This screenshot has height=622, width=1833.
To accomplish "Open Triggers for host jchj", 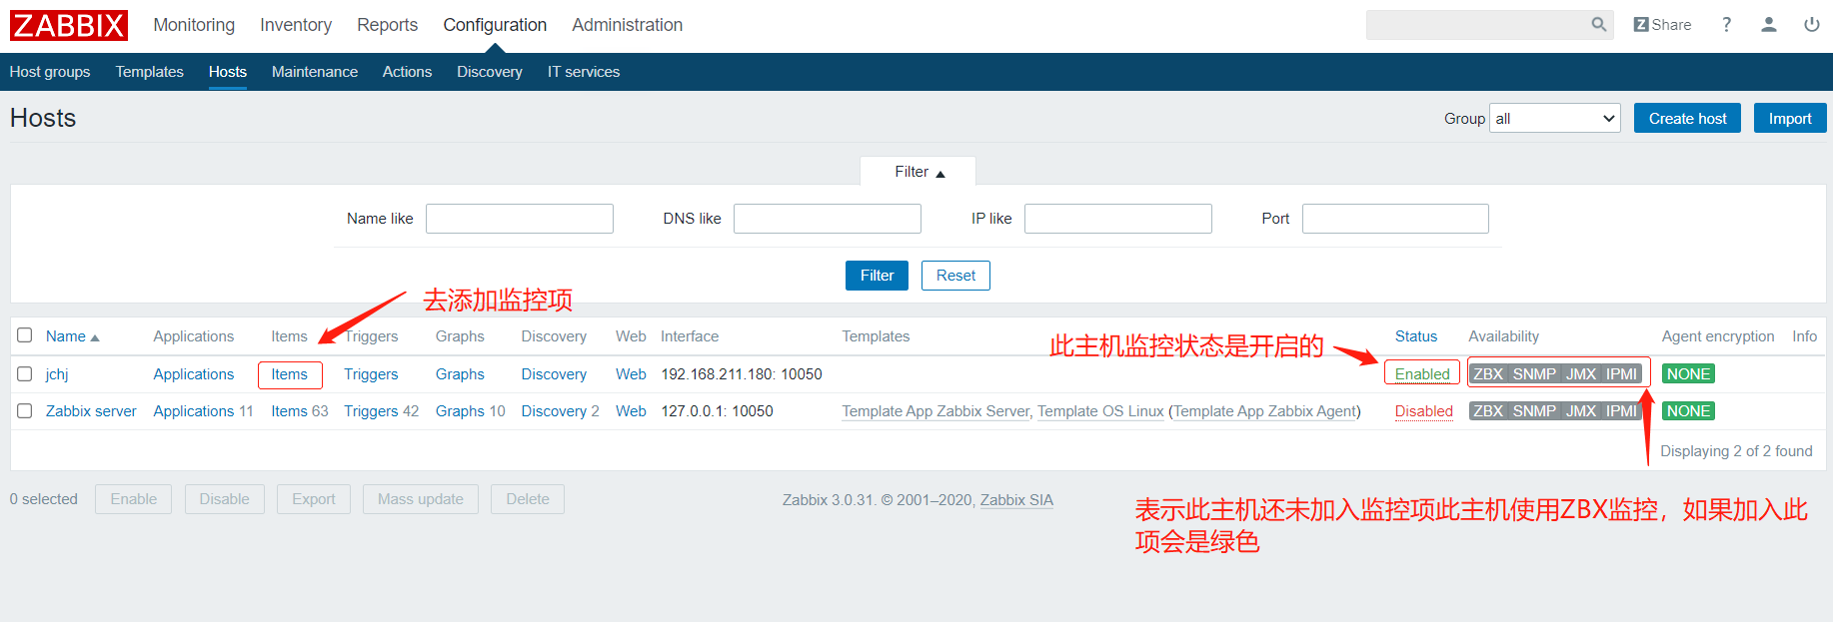I will [371, 374].
